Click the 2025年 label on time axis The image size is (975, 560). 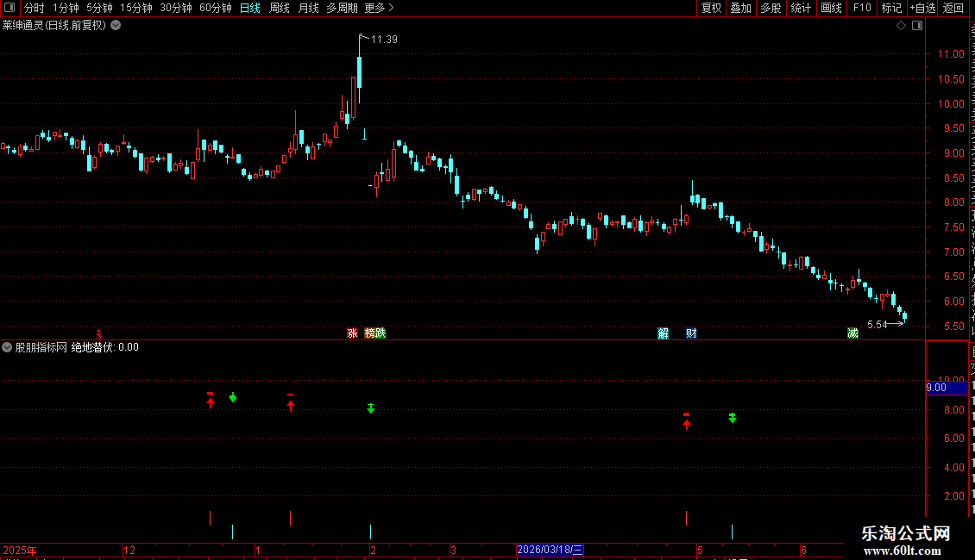click(20, 550)
